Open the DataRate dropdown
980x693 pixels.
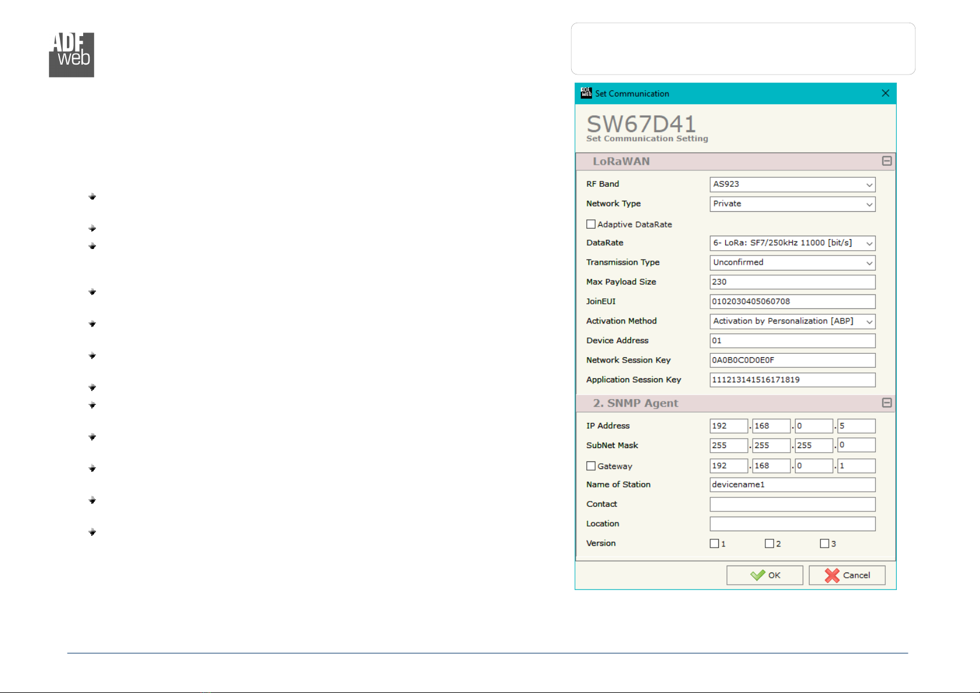point(793,243)
